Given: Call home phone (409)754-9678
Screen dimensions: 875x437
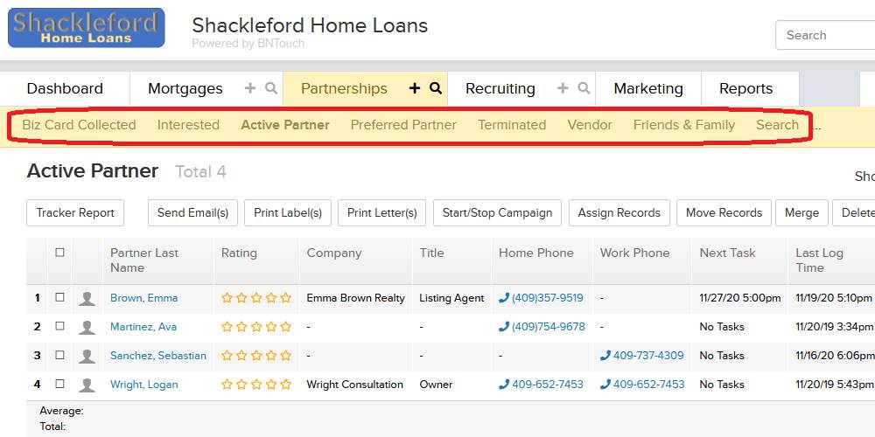Looking at the screenshot, I should click(542, 327).
